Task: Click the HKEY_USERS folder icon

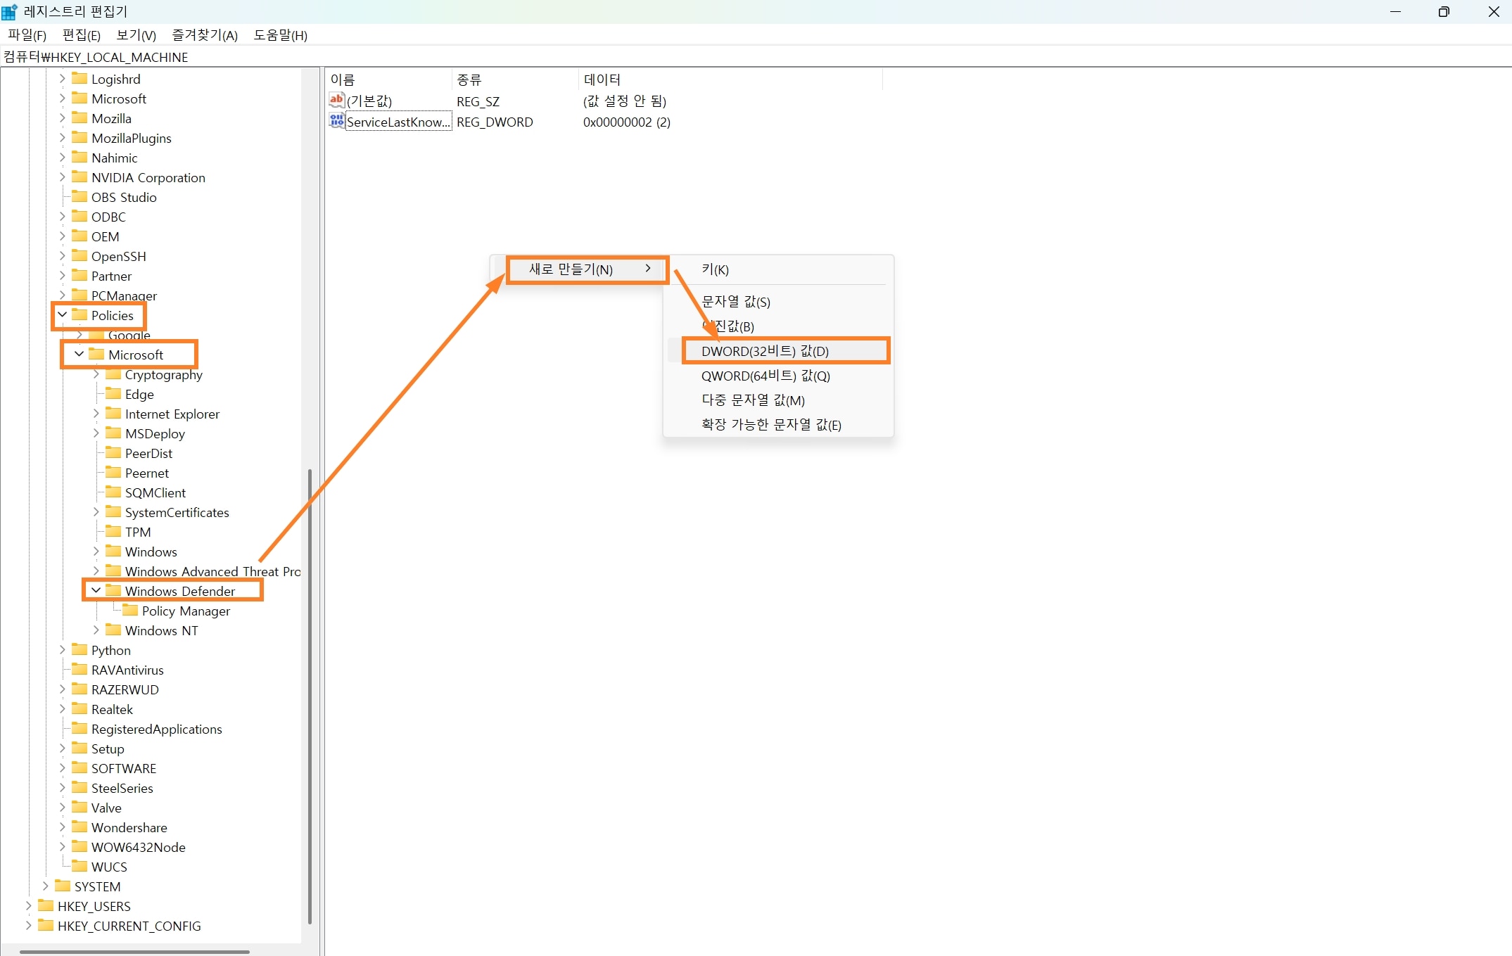Action: pos(46,905)
